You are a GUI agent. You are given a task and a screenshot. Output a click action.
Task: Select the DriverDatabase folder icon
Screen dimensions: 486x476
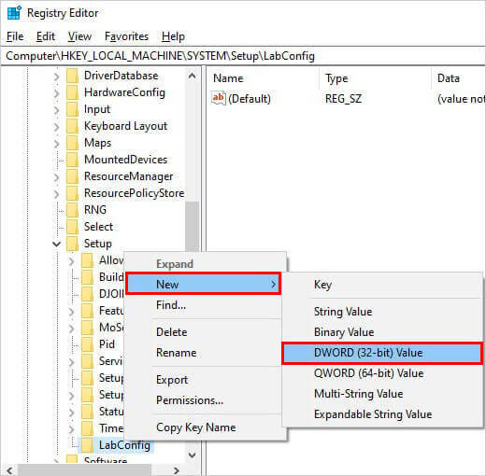[73, 76]
